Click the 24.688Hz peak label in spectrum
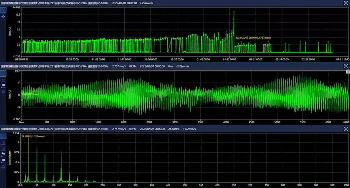Image resolution: width=350 pixels, height=188 pixels. [x=33, y=136]
